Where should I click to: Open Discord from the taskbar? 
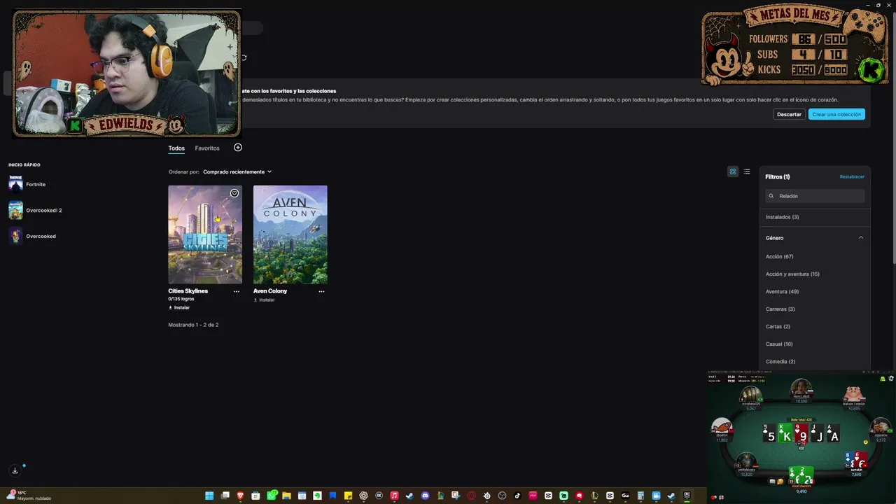point(425,496)
